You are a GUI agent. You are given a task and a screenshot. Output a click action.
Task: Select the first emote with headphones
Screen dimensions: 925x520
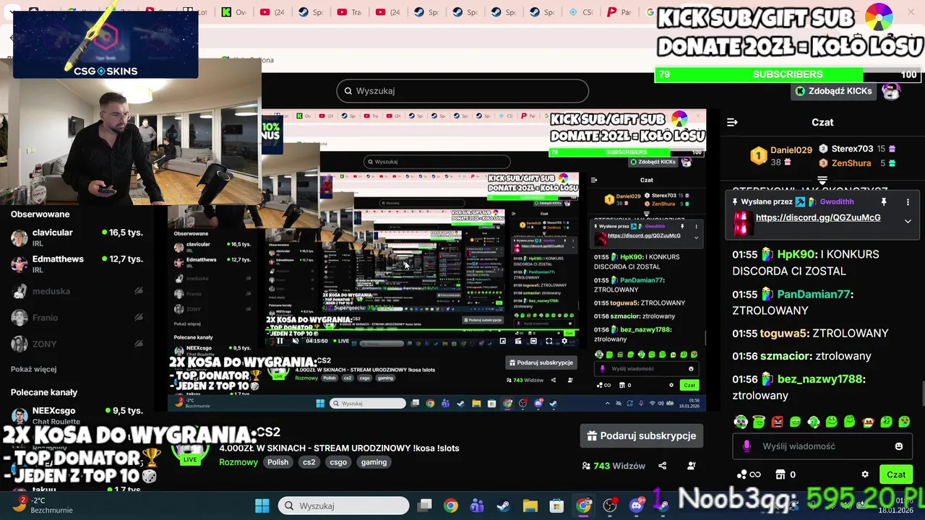[x=741, y=422]
